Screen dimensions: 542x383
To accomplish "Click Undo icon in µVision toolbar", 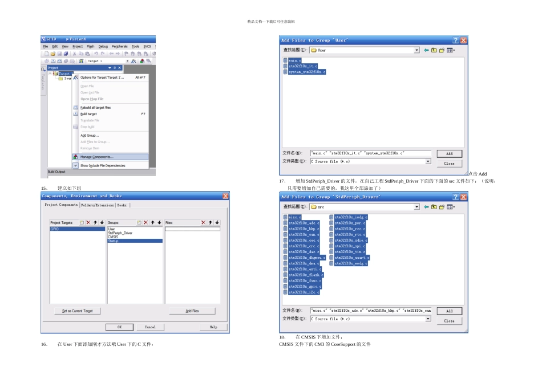I will pos(96,54).
